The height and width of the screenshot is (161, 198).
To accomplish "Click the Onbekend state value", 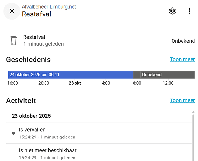I will pyautogui.click(x=183, y=41).
